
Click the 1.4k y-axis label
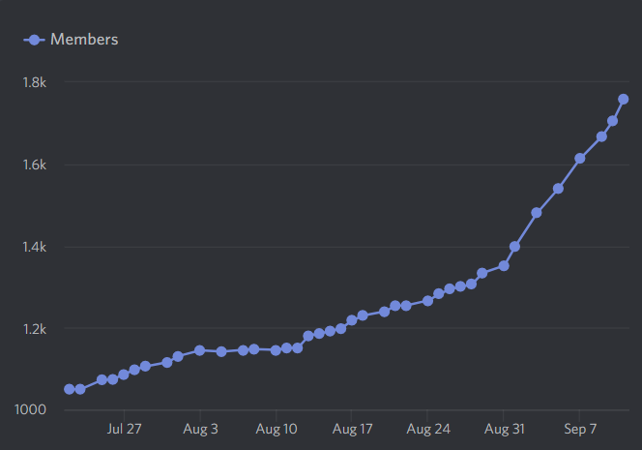pyautogui.click(x=35, y=248)
